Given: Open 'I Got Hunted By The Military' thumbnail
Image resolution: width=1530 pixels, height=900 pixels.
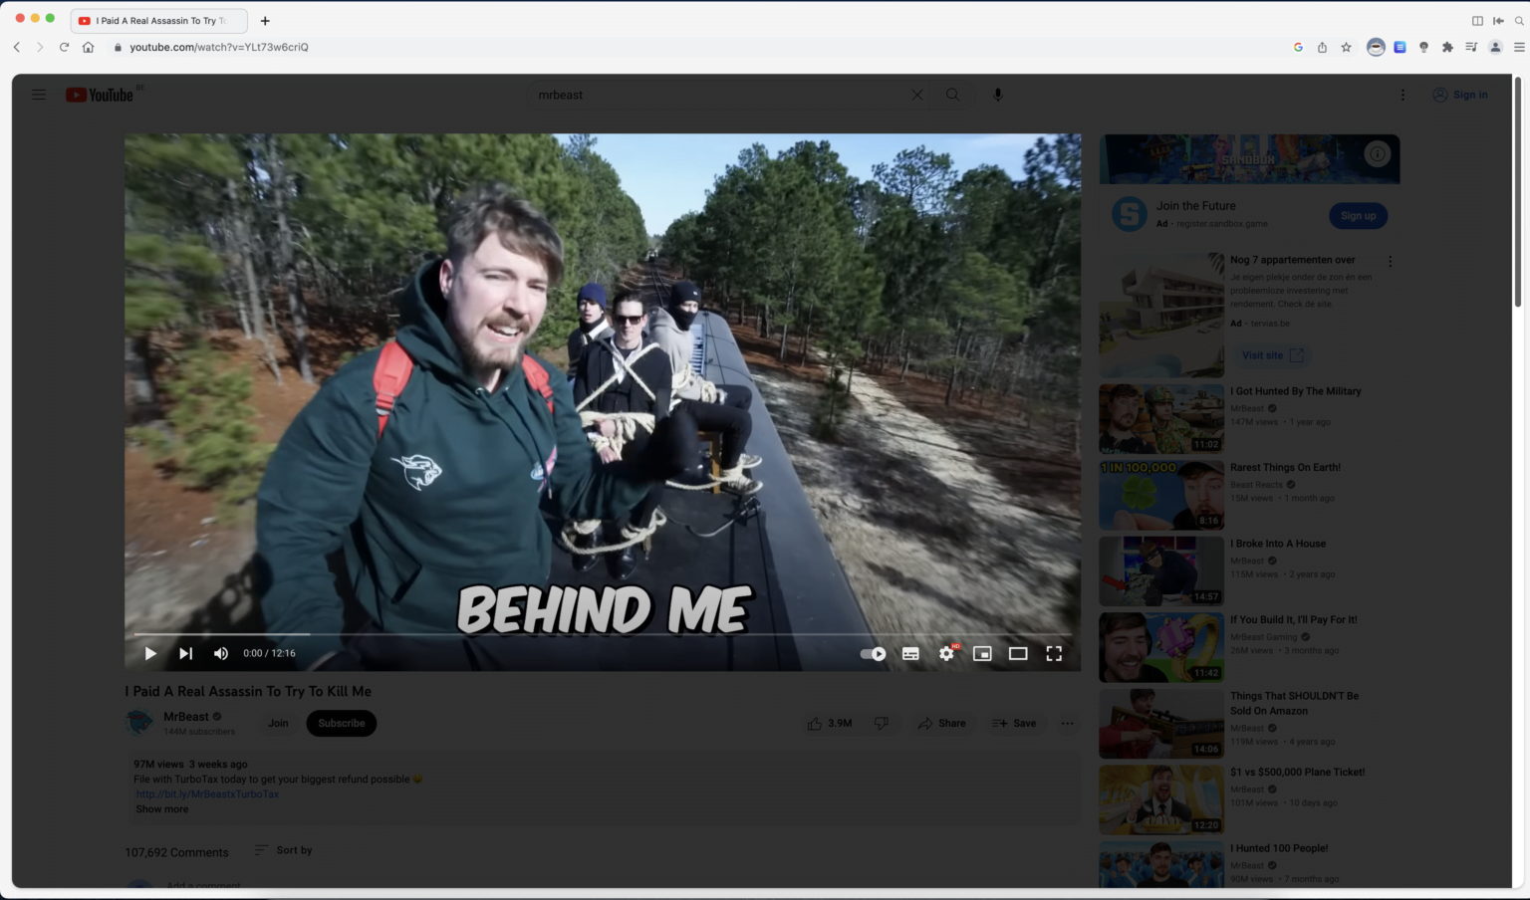Looking at the screenshot, I should (1161, 419).
